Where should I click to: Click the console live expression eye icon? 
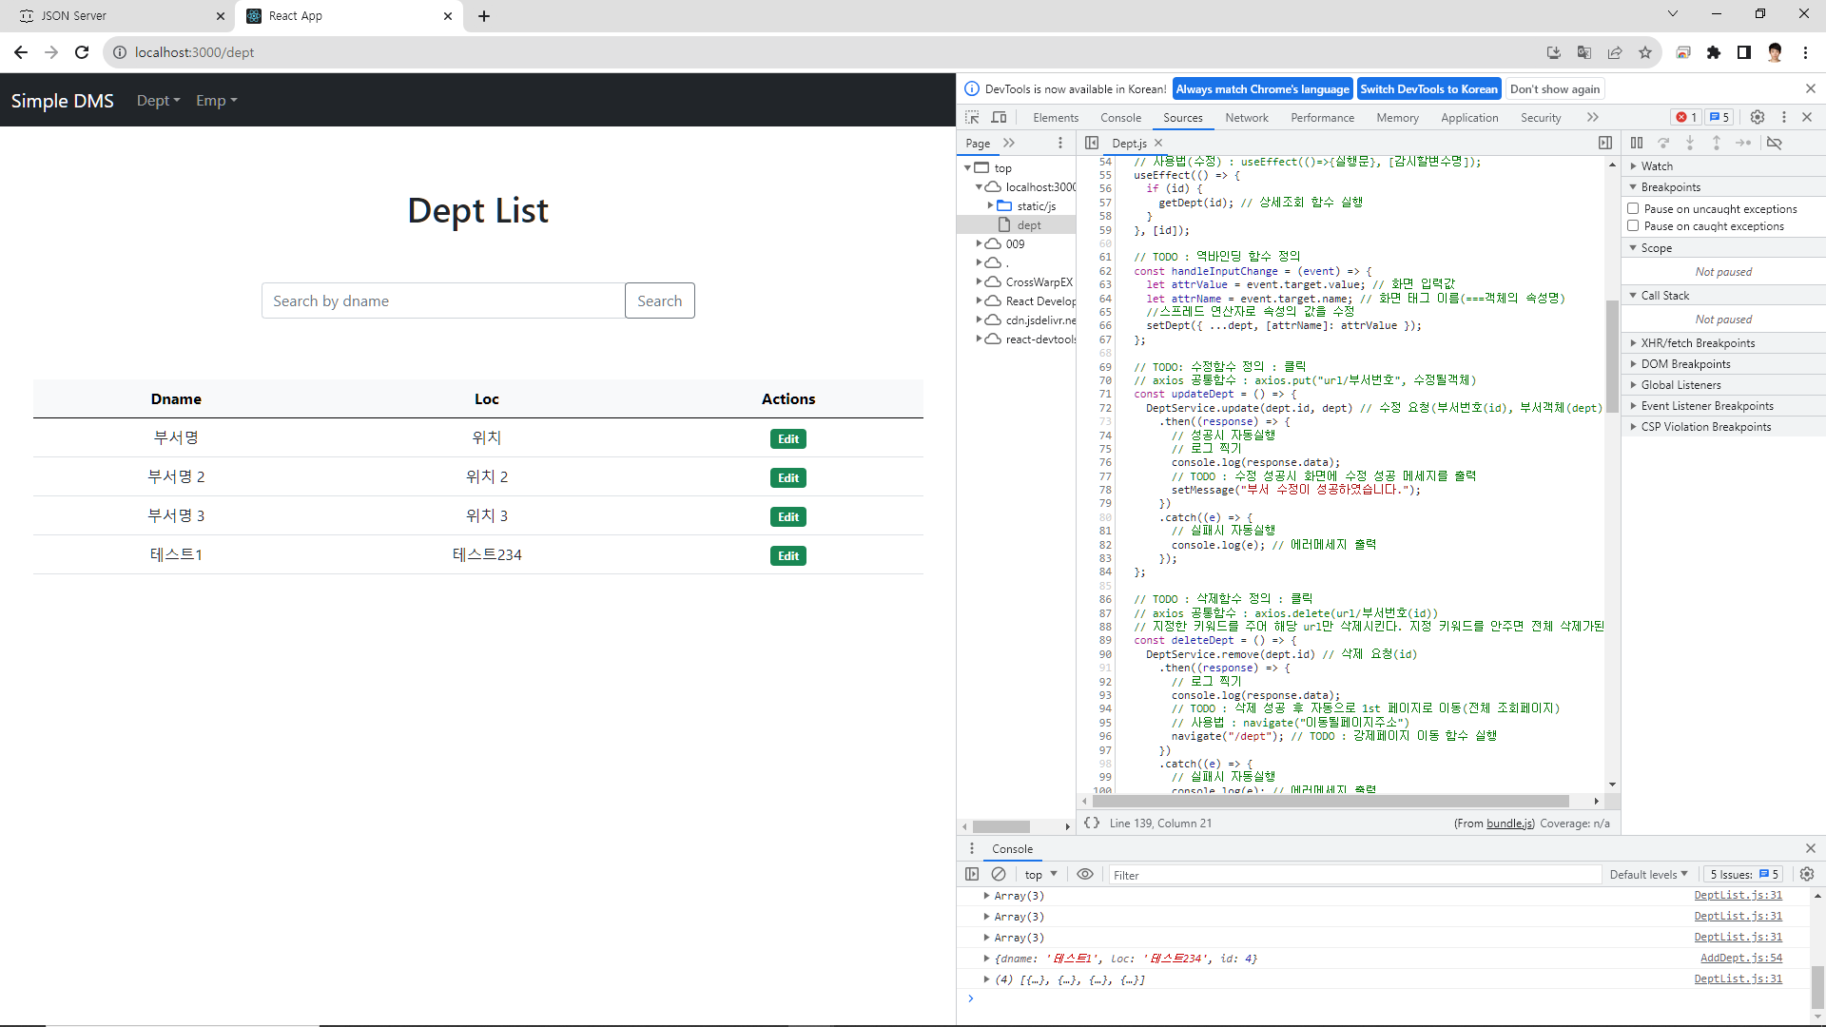click(x=1085, y=874)
